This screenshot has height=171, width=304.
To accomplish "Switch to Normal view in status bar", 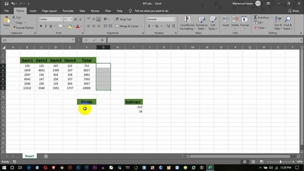I will (245, 161).
